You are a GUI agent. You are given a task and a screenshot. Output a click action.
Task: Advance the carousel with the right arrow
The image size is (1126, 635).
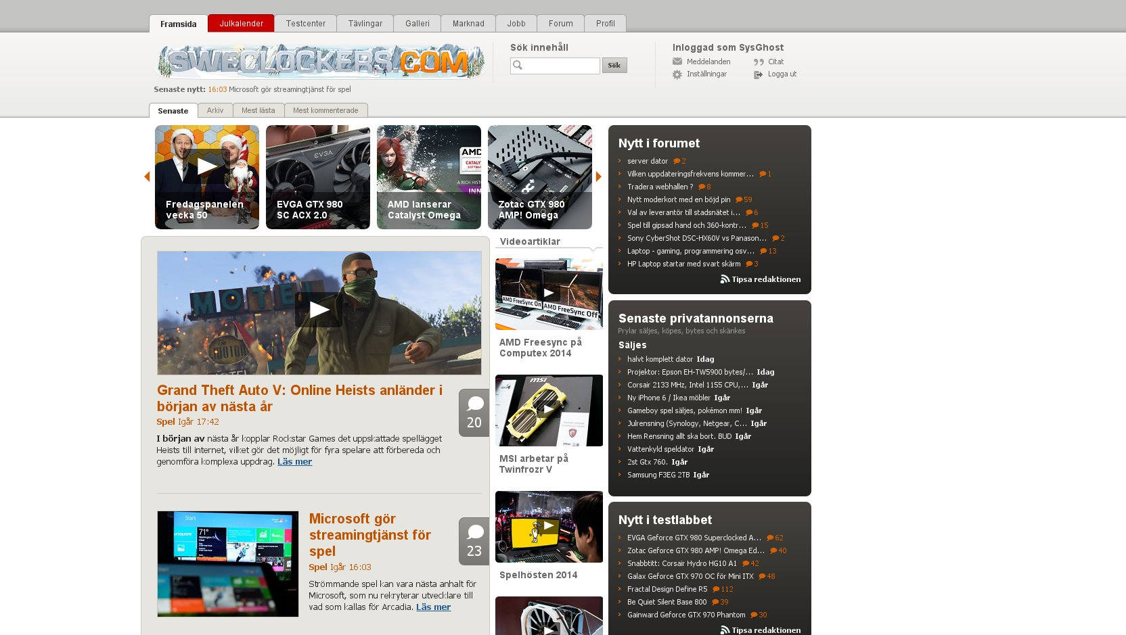pyautogui.click(x=598, y=177)
